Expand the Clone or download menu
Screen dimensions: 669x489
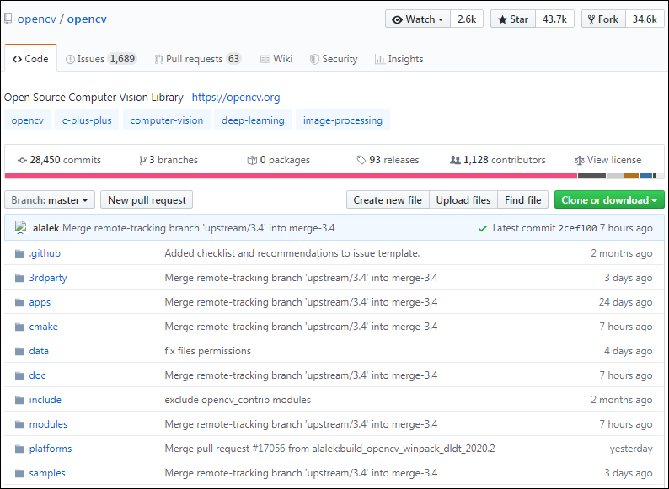(609, 200)
